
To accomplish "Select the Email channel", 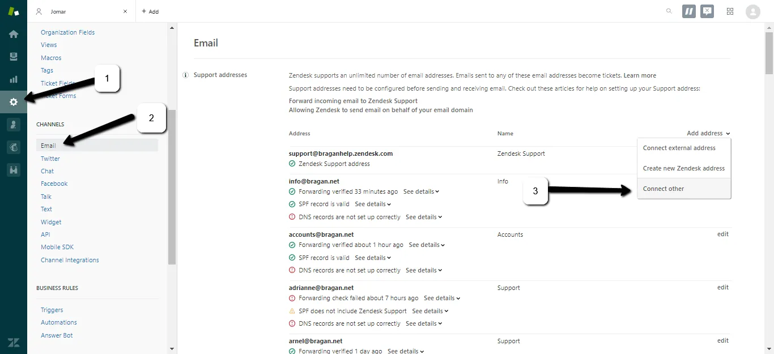I will click(97, 146).
